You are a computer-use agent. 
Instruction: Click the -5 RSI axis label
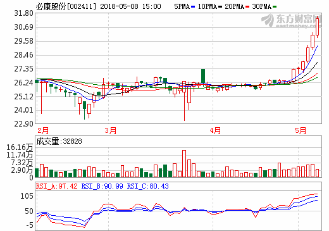coord(30,225)
